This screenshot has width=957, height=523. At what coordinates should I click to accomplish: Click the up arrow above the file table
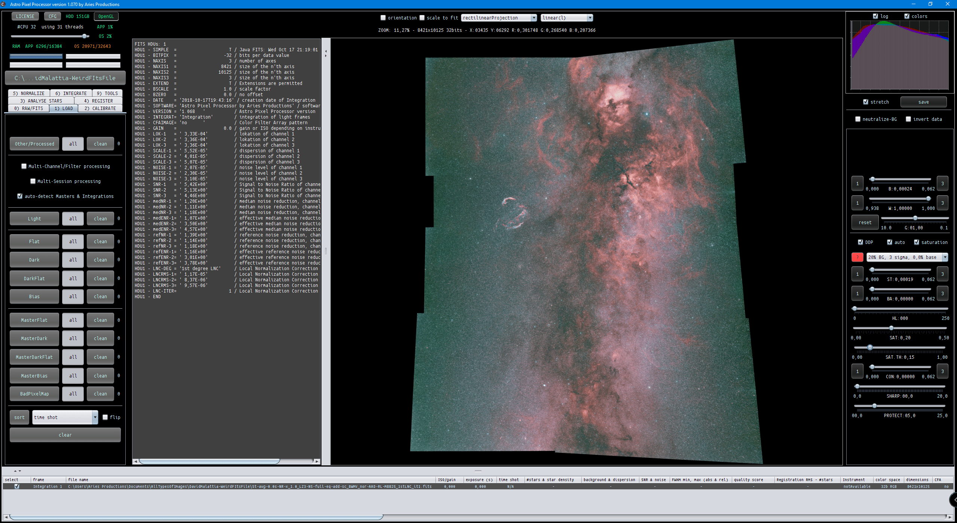pyautogui.click(x=15, y=471)
